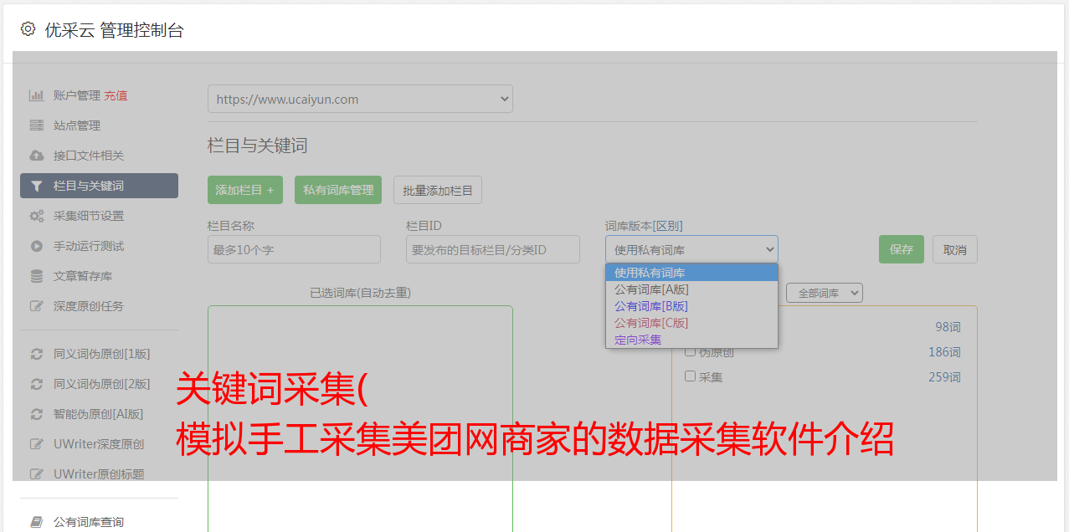Screen dimensions: 1069x532
Task: Click the 私有词库管理 button
Action: (338, 190)
